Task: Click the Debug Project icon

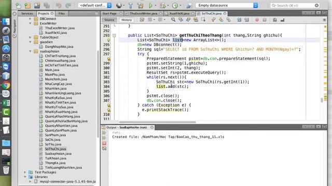Action: coord(162,6)
